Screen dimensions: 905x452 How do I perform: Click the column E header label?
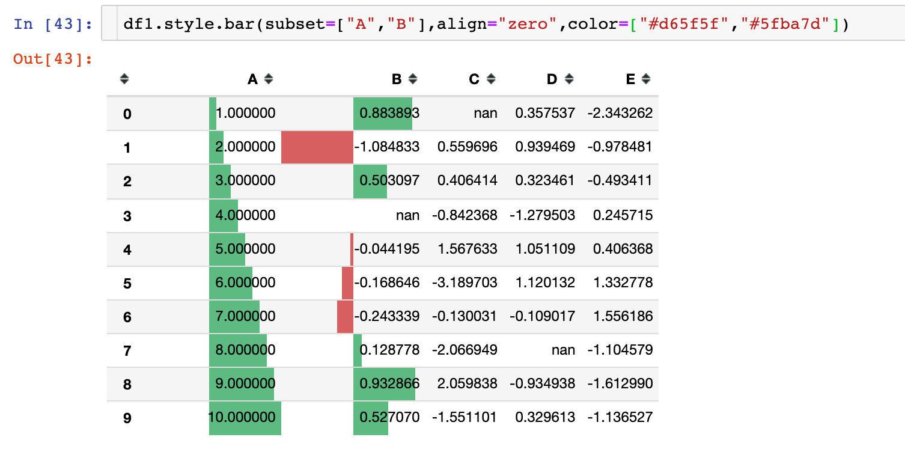[630, 79]
